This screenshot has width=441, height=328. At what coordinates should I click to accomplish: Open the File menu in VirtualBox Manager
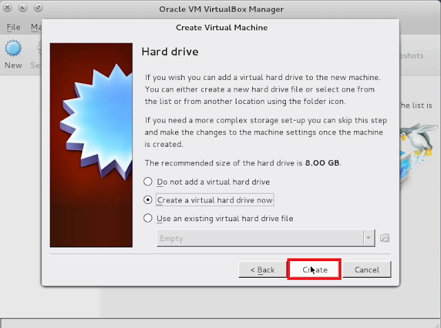point(14,27)
